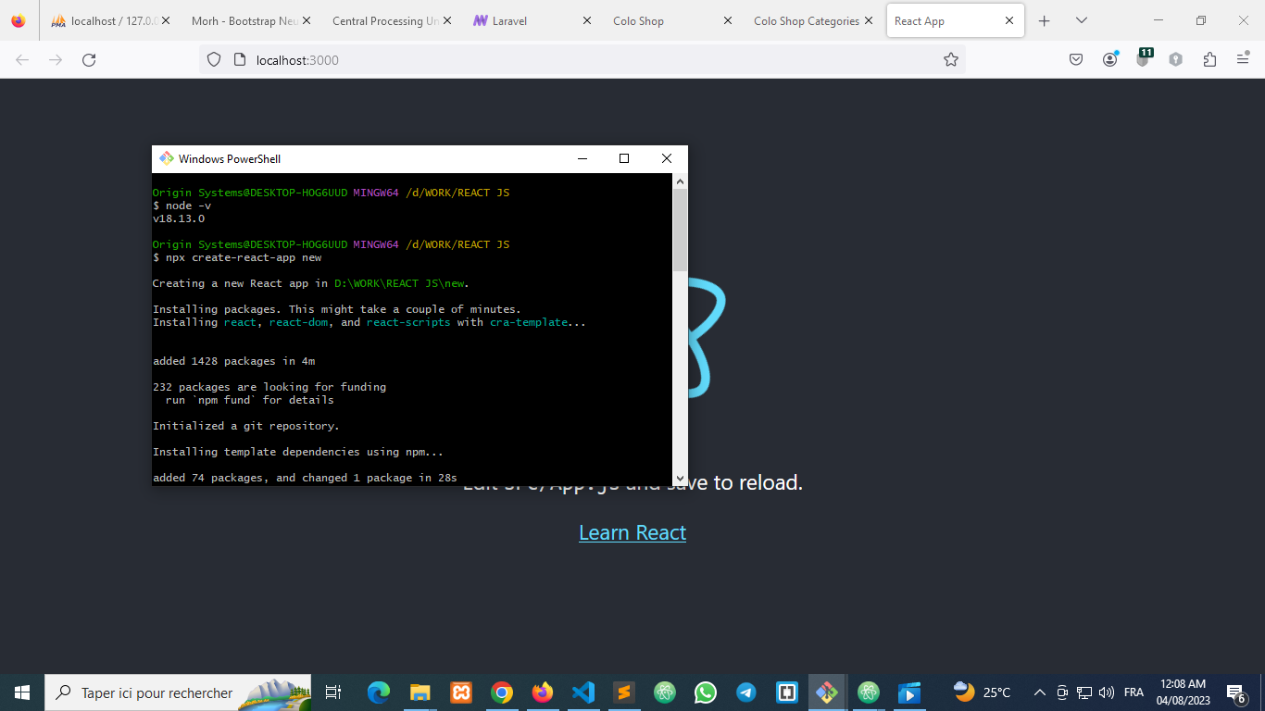Close the Central Processing Unit tab

pos(446,20)
